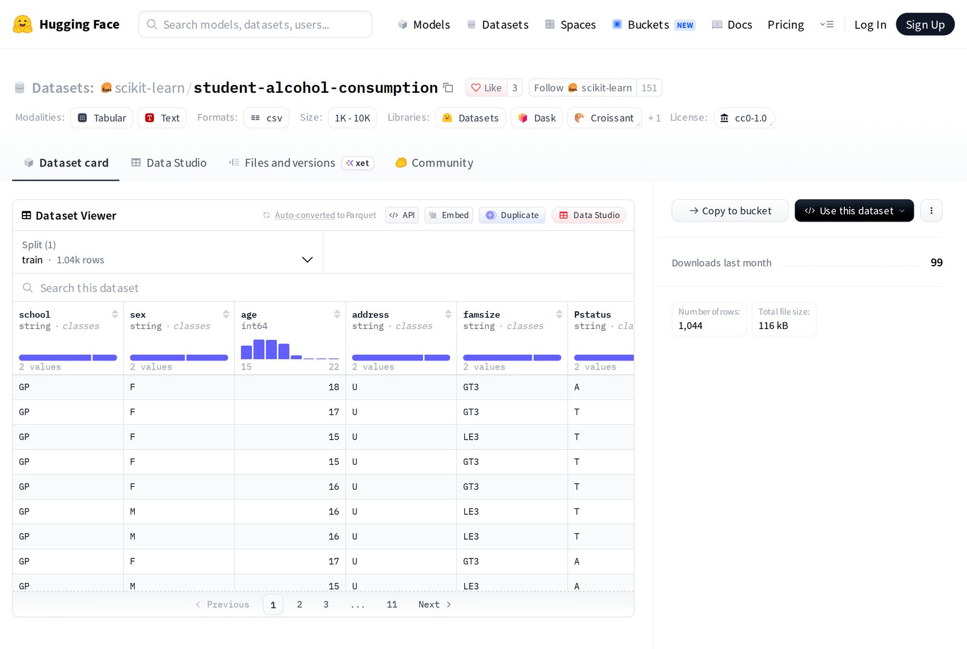This screenshot has height=649, width=967.
Task: Click the Hugging Face logo
Action: pyautogui.click(x=66, y=24)
